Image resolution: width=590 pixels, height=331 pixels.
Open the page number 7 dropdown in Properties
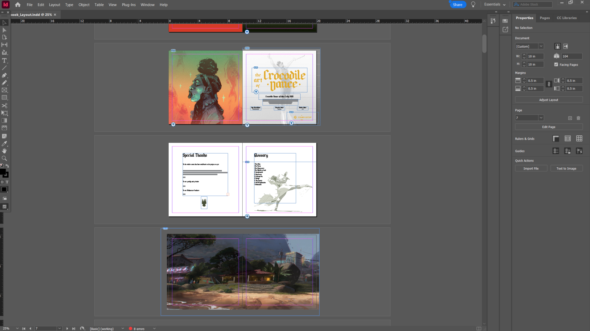(x=541, y=118)
